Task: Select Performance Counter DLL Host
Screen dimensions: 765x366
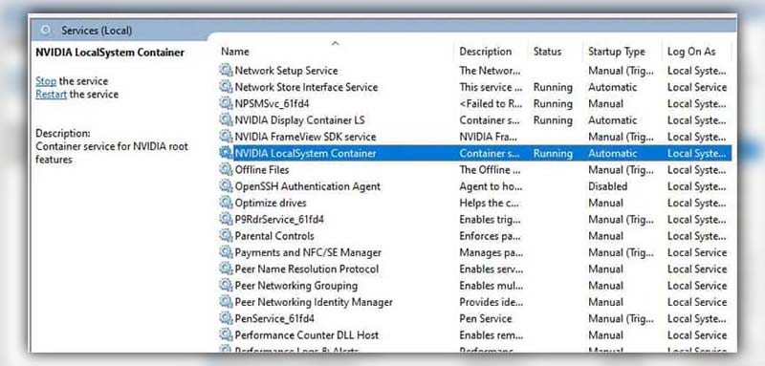Action: click(x=307, y=335)
